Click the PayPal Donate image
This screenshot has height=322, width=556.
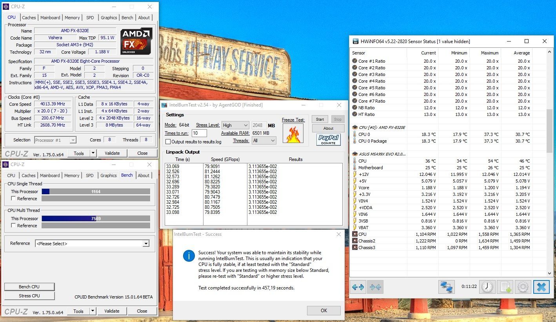coord(329,140)
